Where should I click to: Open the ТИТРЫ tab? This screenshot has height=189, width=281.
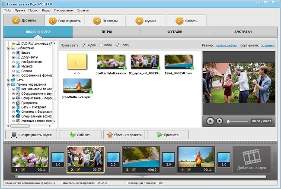tap(107, 31)
